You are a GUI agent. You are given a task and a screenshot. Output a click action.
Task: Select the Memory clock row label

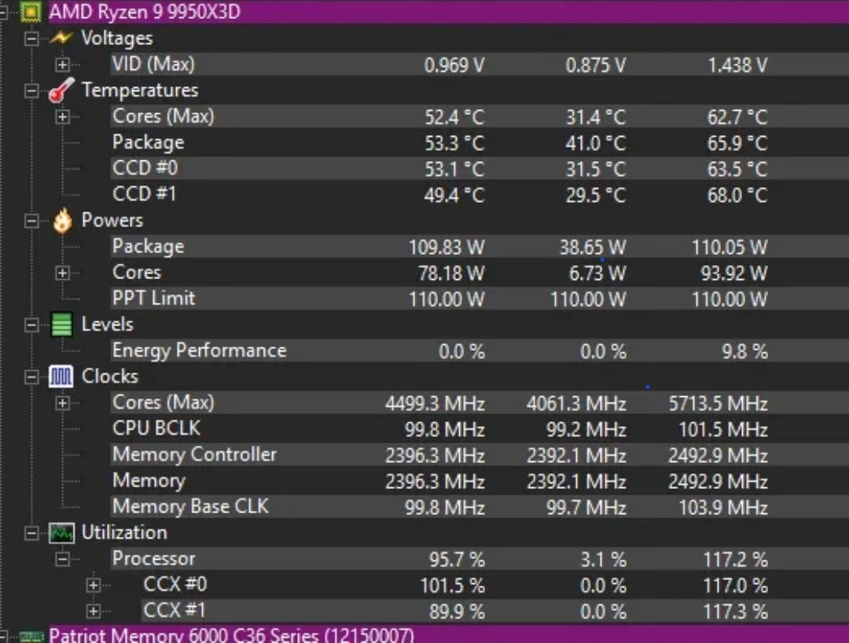tap(149, 480)
